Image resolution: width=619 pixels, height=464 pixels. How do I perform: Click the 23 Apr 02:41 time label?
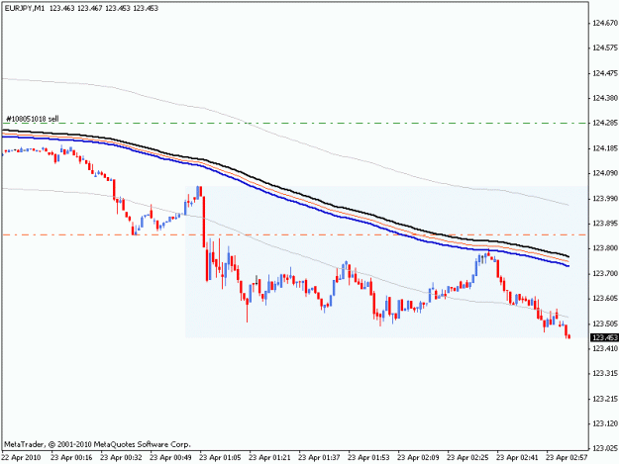(517, 458)
